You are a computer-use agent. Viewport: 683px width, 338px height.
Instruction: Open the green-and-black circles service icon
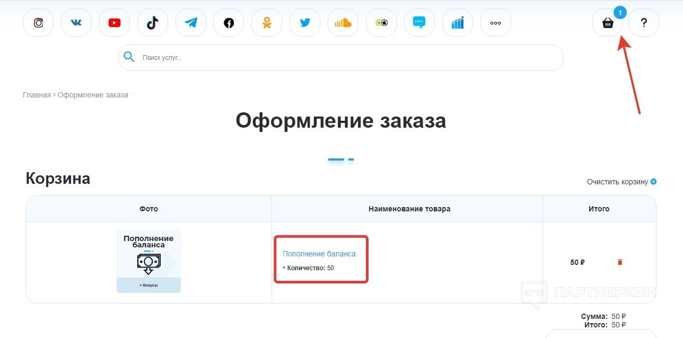[381, 23]
